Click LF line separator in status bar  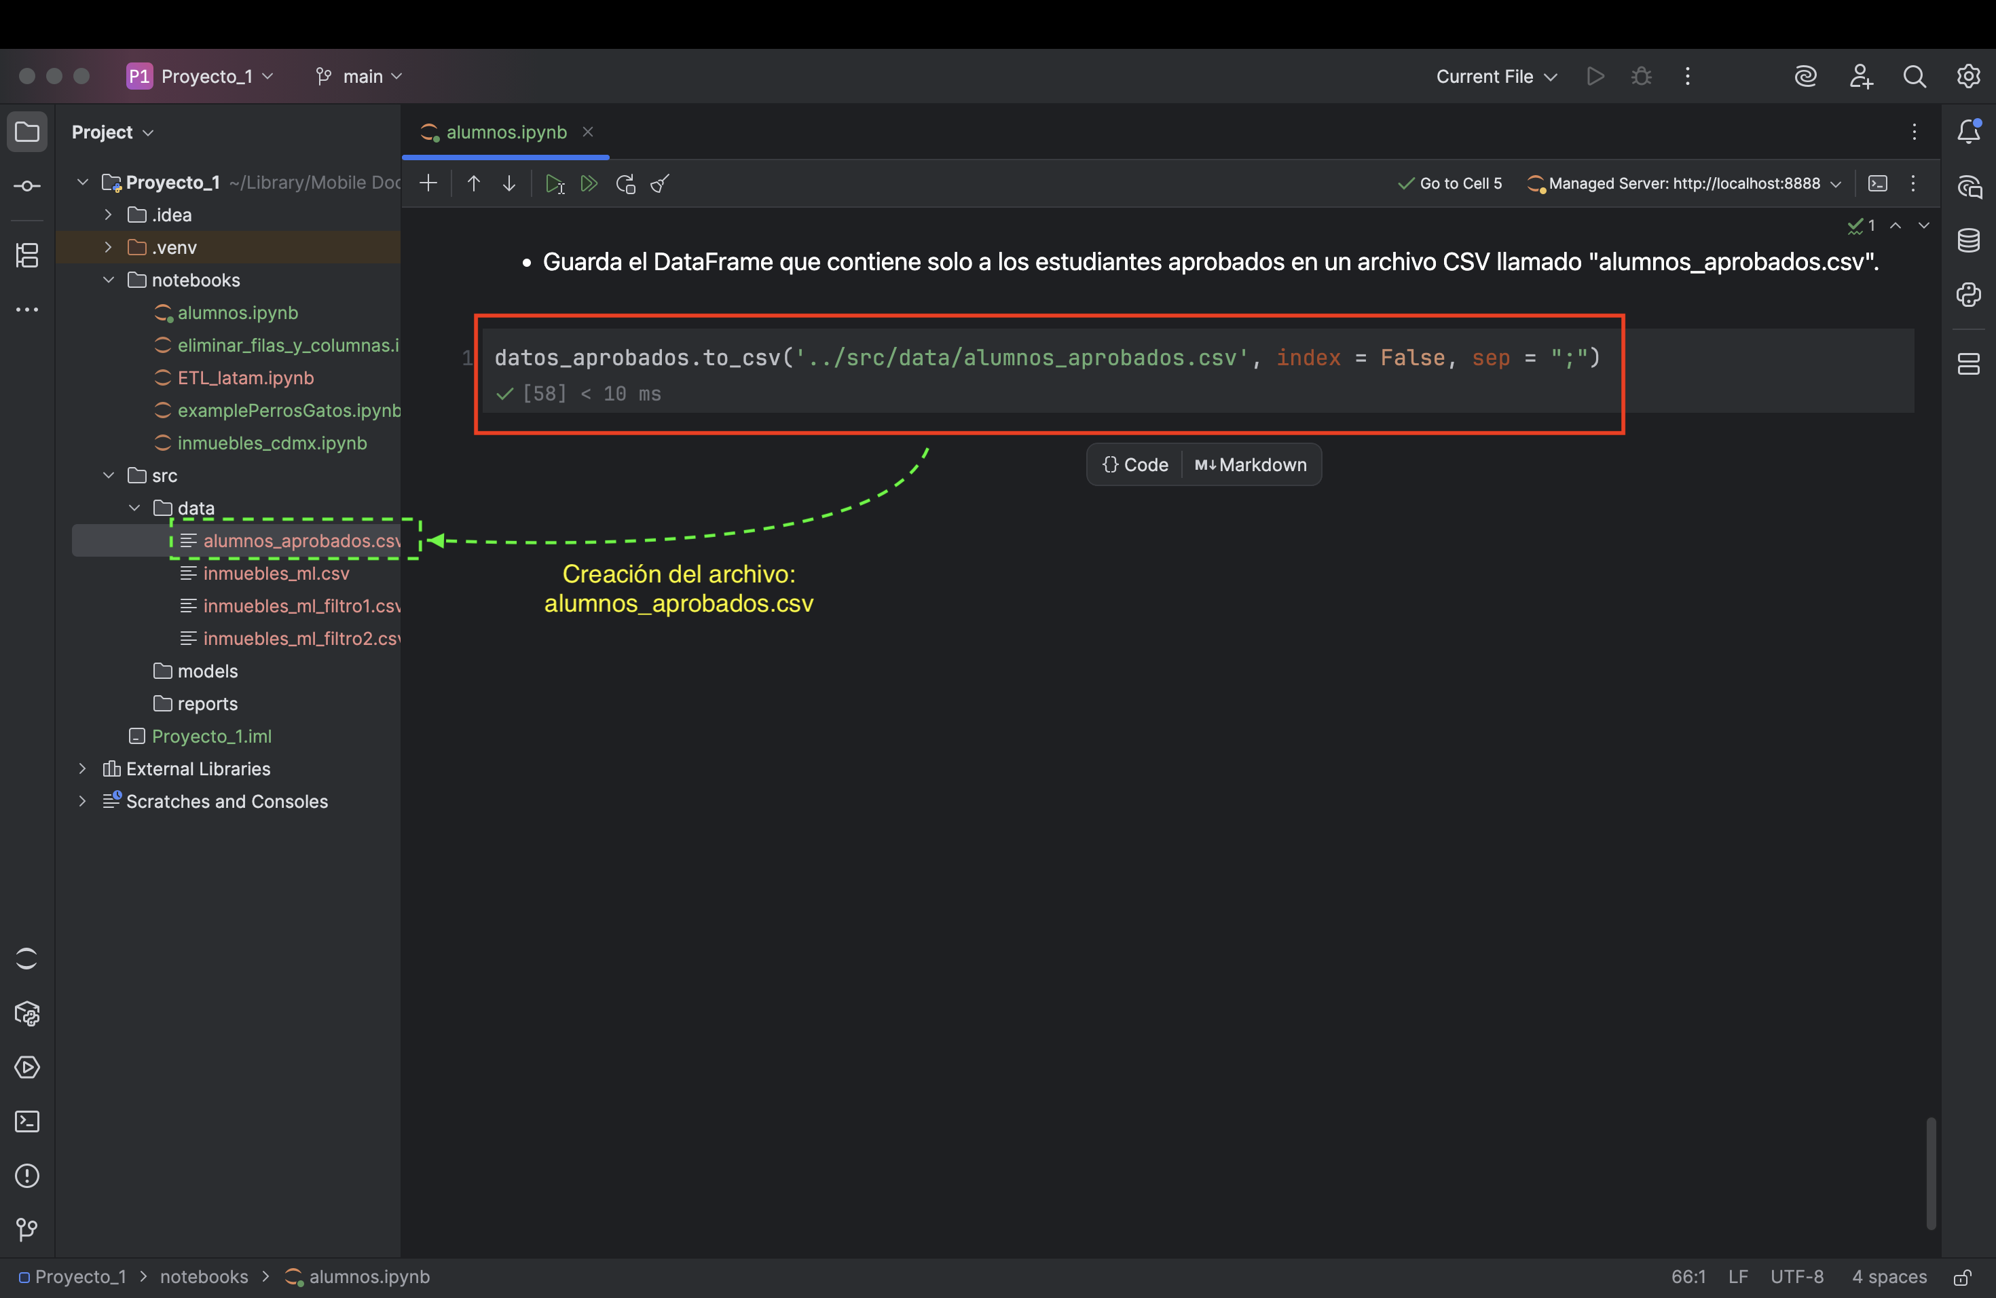[x=1738, y=1277]
